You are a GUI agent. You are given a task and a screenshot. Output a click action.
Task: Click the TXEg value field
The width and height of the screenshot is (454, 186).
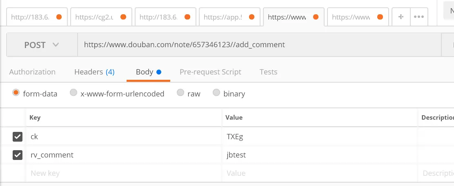(x=318, y=137)
